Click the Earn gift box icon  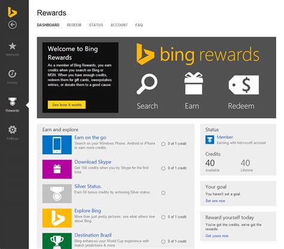click(194, 83)
